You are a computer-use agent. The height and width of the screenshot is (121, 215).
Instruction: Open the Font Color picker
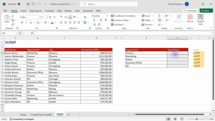[55, 23]
